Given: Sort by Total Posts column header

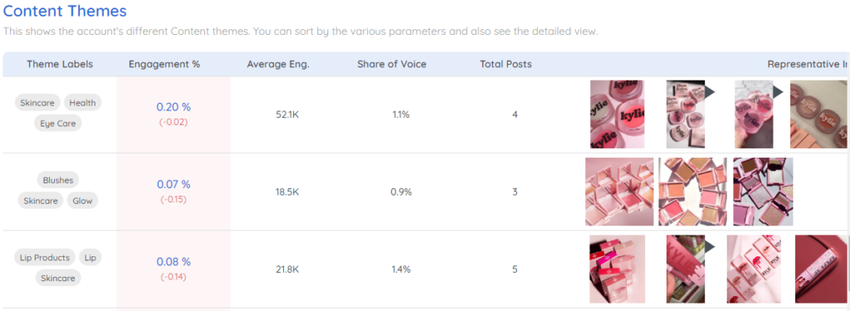Looking at the screenshot, I should [506, 64].
